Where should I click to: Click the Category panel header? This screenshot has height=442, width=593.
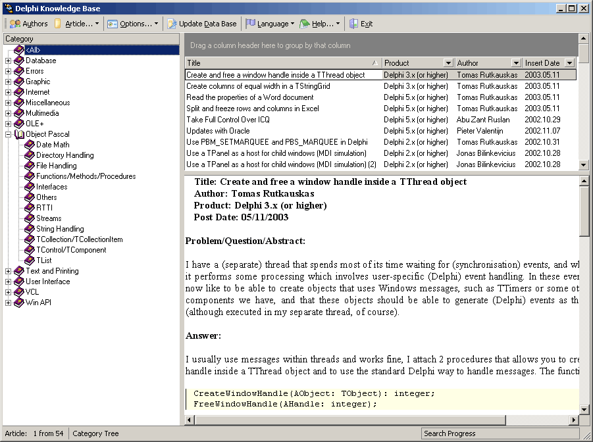tap(91, 39)
